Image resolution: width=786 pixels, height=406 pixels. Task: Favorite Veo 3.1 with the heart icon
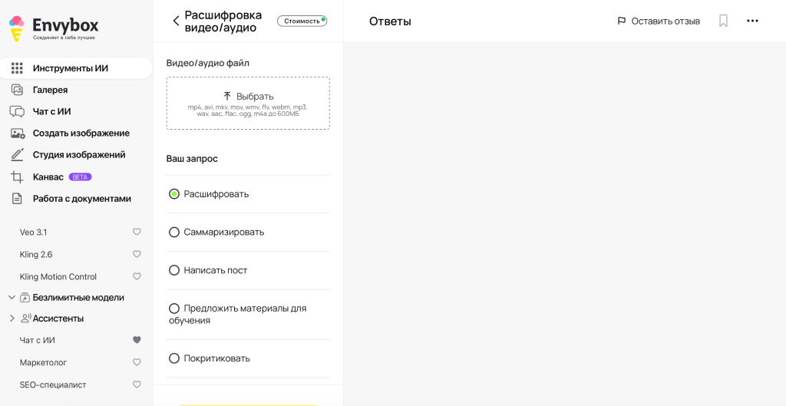[137, 232]
